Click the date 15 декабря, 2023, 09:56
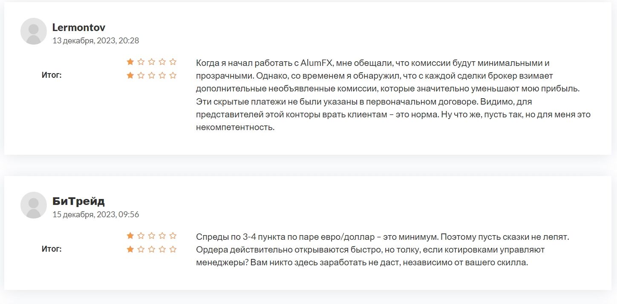617x304 pixels. [95, 215]
